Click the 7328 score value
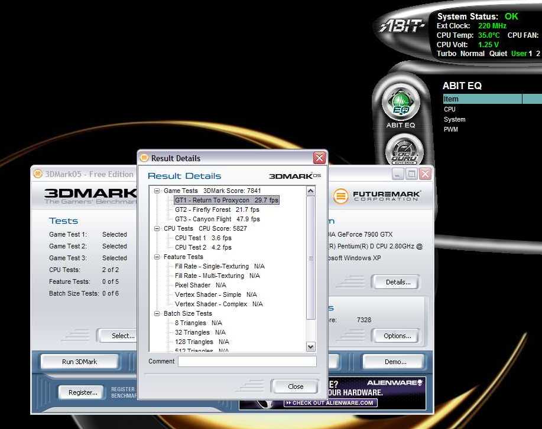This screenshot has width=542, height=429. tap(364, 320)
